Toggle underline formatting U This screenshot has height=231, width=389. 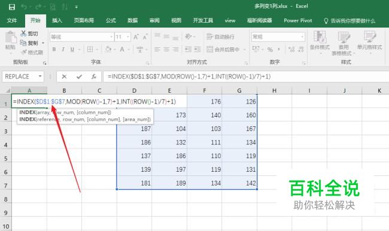72,50
